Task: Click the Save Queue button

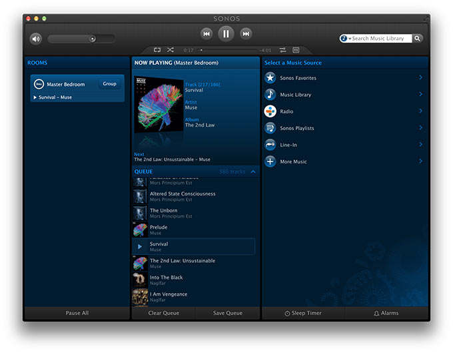Action: click(228, 313)
